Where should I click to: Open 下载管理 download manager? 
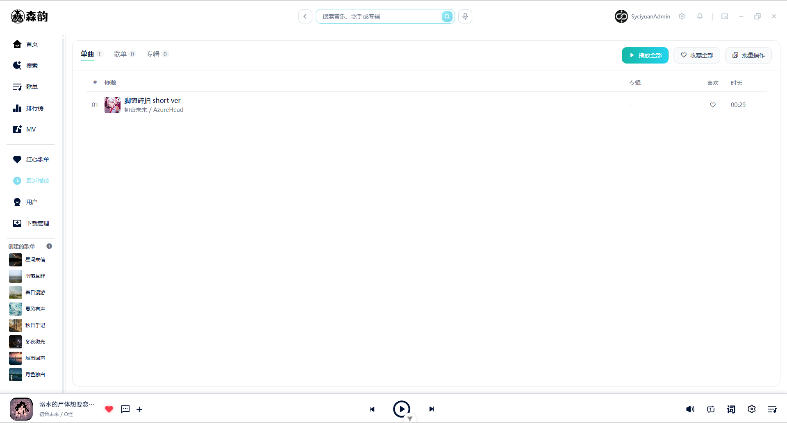point(30,223)
